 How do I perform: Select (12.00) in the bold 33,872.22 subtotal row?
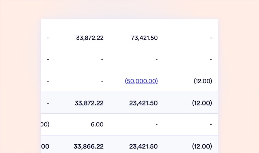(x=202, y=103)
